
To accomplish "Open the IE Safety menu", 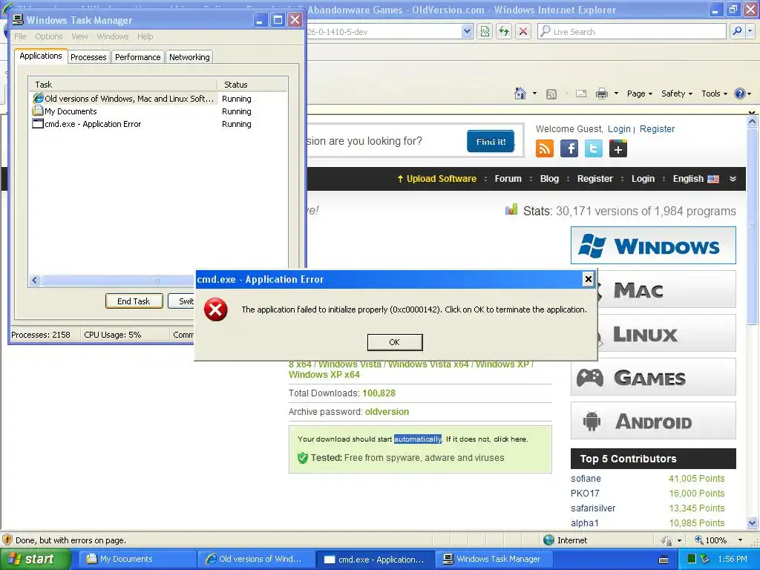I will 677,94.
